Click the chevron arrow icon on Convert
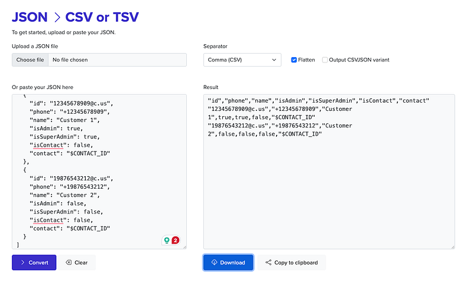 pyautogui.click(x=22, y=263)
